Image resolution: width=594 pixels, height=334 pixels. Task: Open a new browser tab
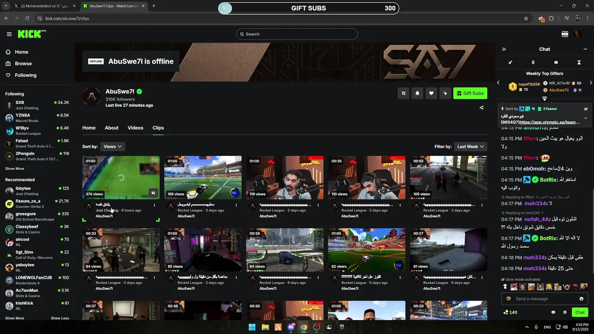pyautogui.click(x=154, y=6)
